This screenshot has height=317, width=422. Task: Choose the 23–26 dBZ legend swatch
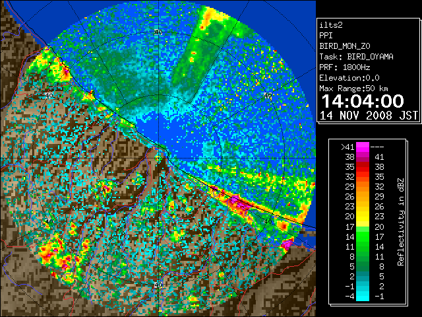point(363,207)
